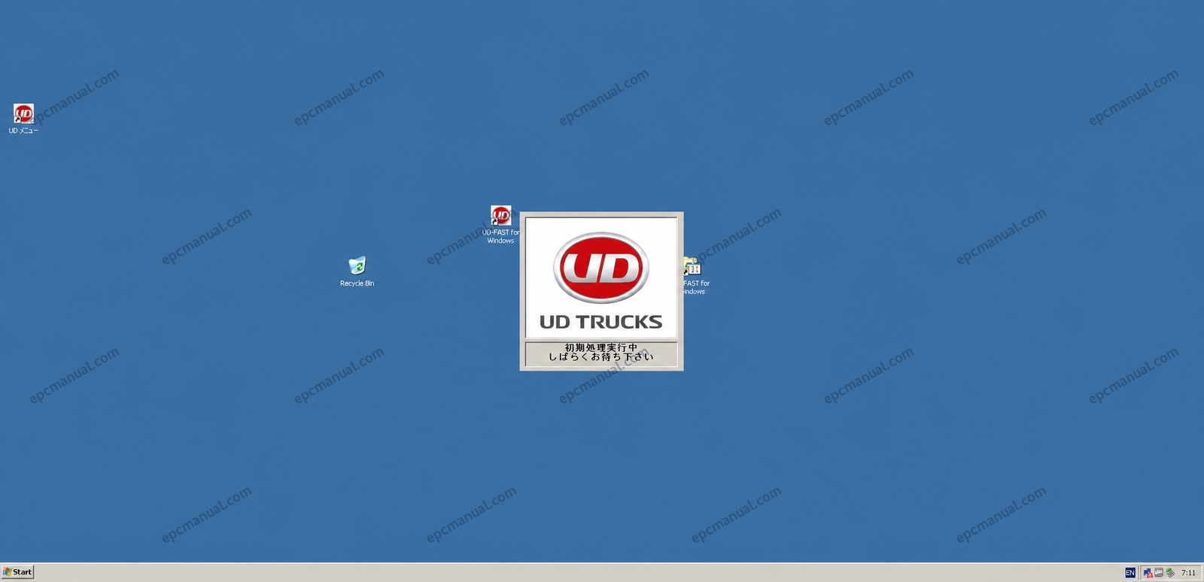Select the UD-FAST for Windows shortcut left of splash
The width and height of the screenshot is (1204, 582).
500,225
